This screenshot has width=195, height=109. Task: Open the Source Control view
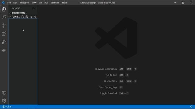[x=4, y=25]
